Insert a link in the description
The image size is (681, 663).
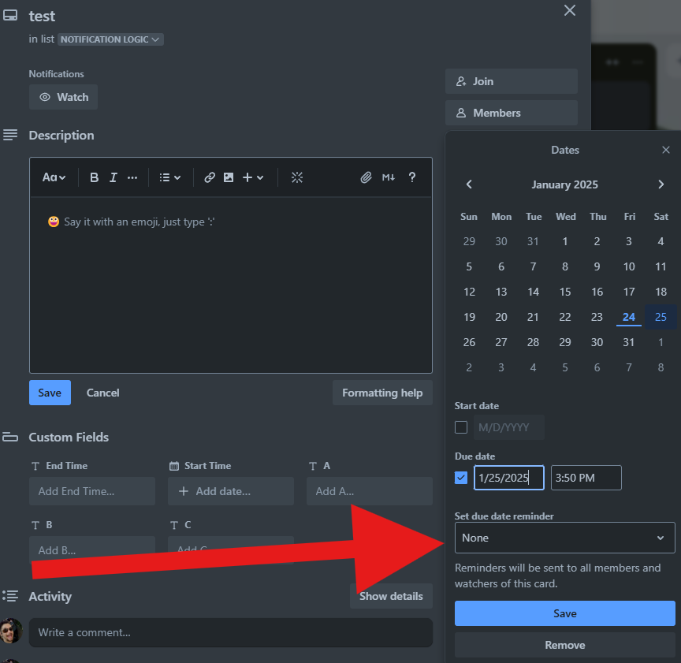[210, 177]
